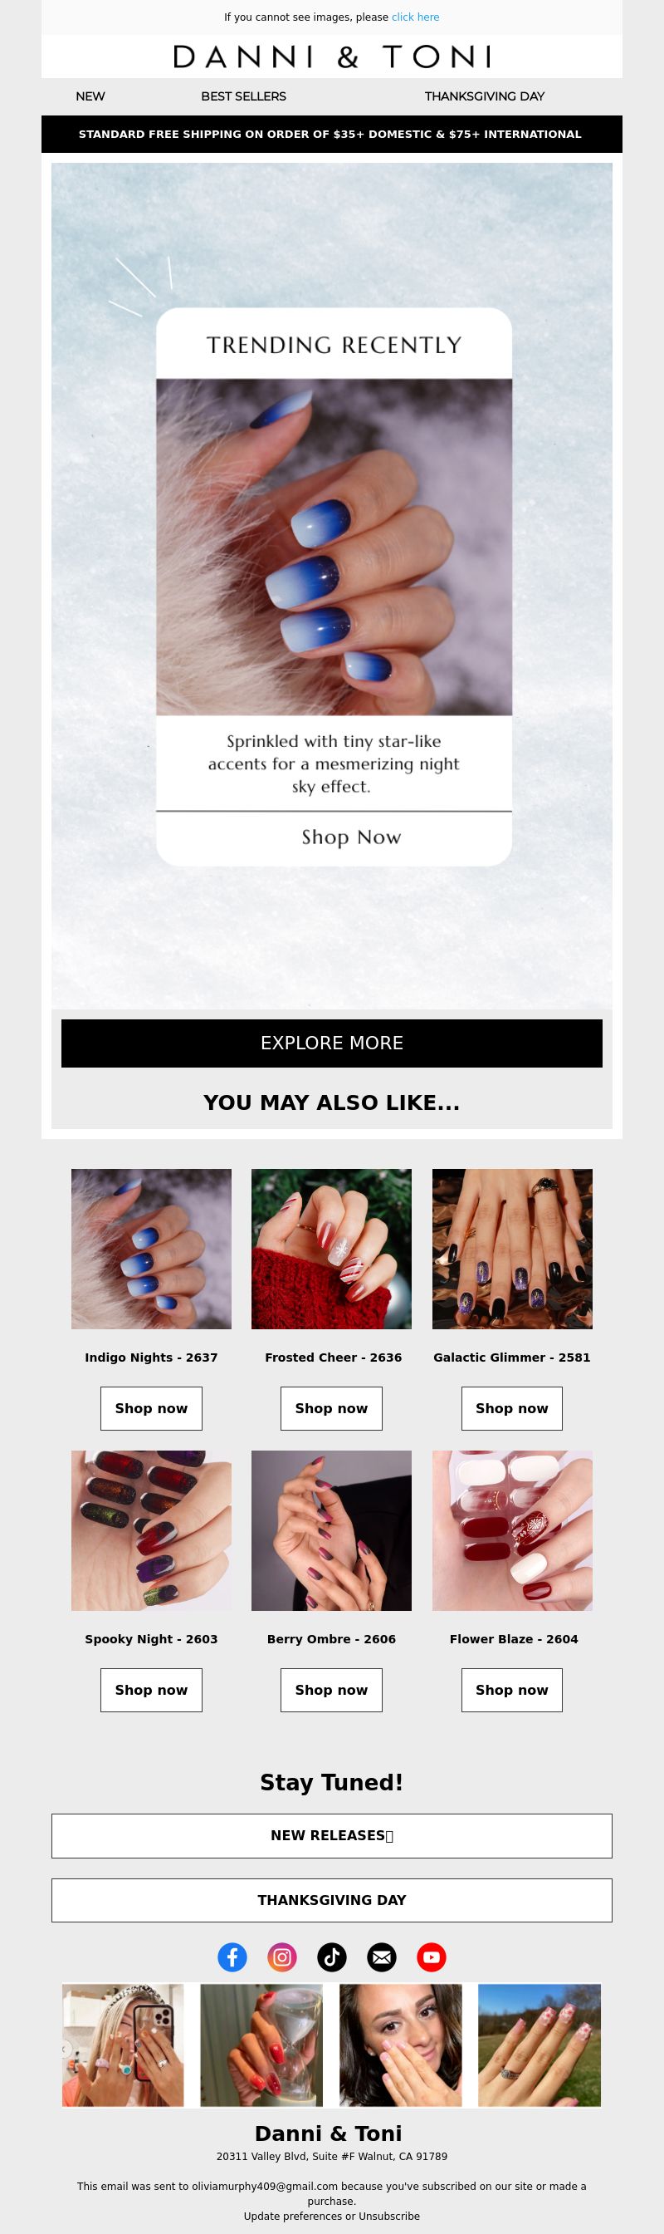Open the Facebook social icon
Image resolution: width=664 pixels, height=2234 pixels.
(232, 1957)
